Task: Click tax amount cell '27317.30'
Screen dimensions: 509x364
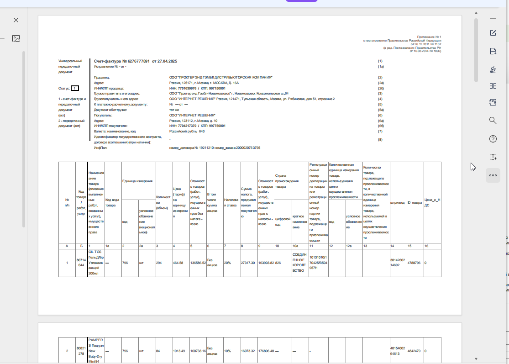Action: [248, 263]
